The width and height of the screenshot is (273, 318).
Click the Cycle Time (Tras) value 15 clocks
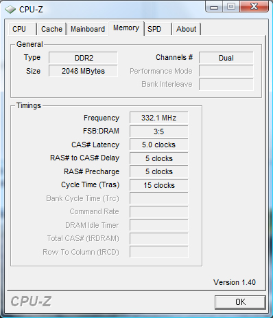tap(159, 185)
